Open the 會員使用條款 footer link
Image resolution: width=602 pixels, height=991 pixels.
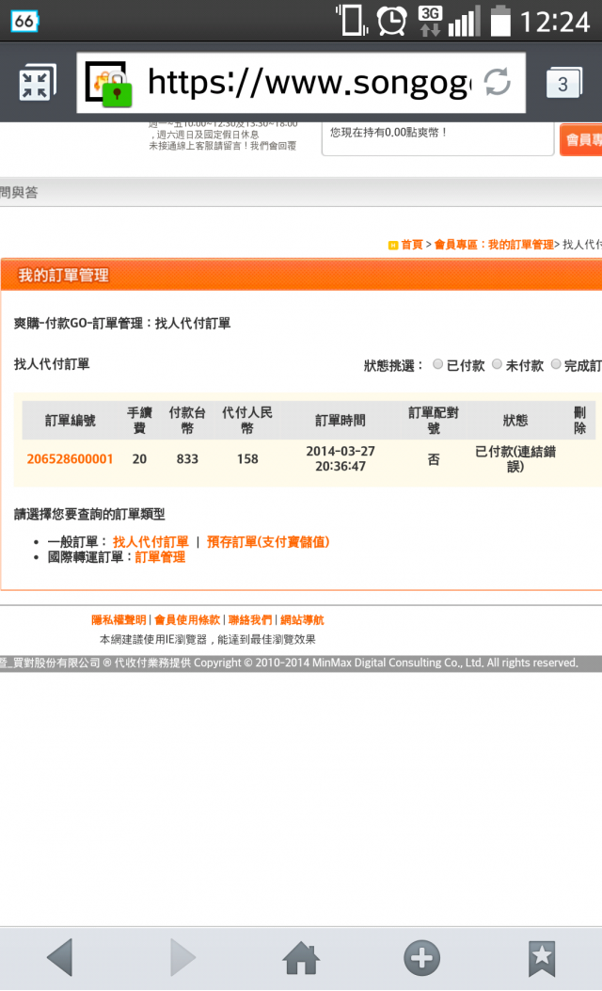click(x=187, y=620)
